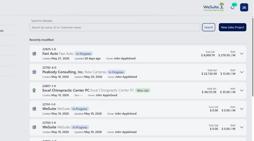Viewport: 254px width, 141px height.
Task: Expand the 22760-1-0 WeSuite row
Action: click(x=242, y=127)
